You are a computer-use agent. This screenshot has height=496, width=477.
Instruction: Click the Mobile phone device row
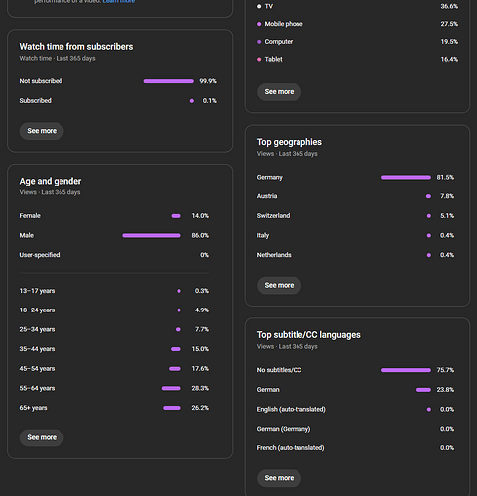(x=357, y=24)
